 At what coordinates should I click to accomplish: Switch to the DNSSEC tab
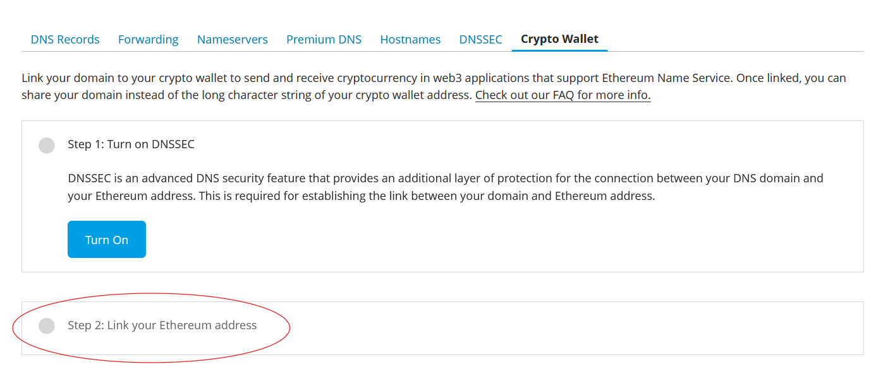[480, 40]
